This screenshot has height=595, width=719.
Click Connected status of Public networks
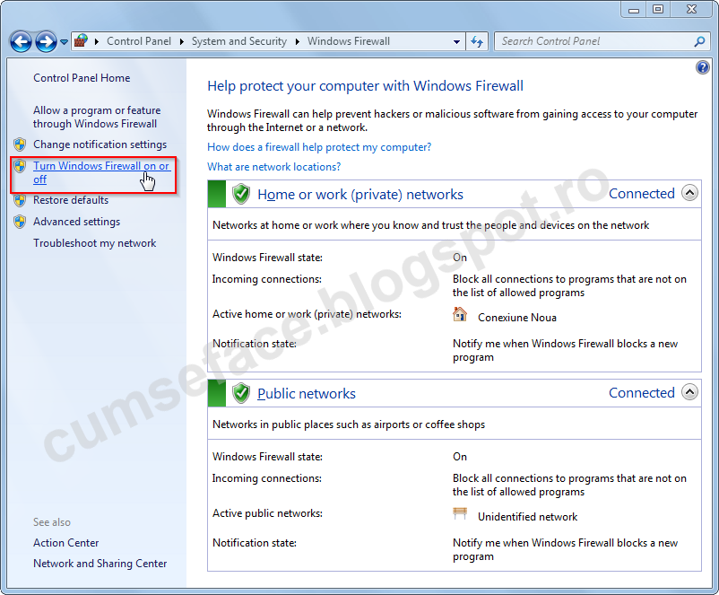point(642,392)
